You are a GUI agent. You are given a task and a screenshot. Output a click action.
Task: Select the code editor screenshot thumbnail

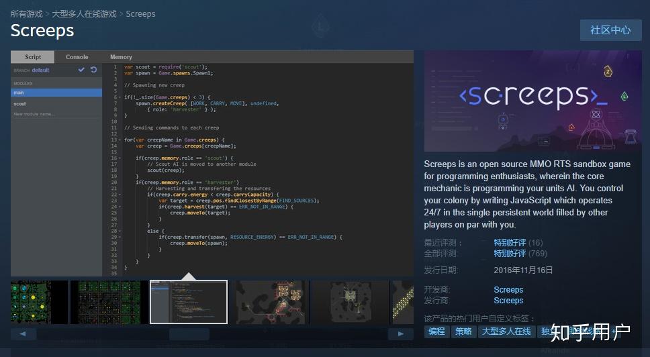tap(189, 302)
